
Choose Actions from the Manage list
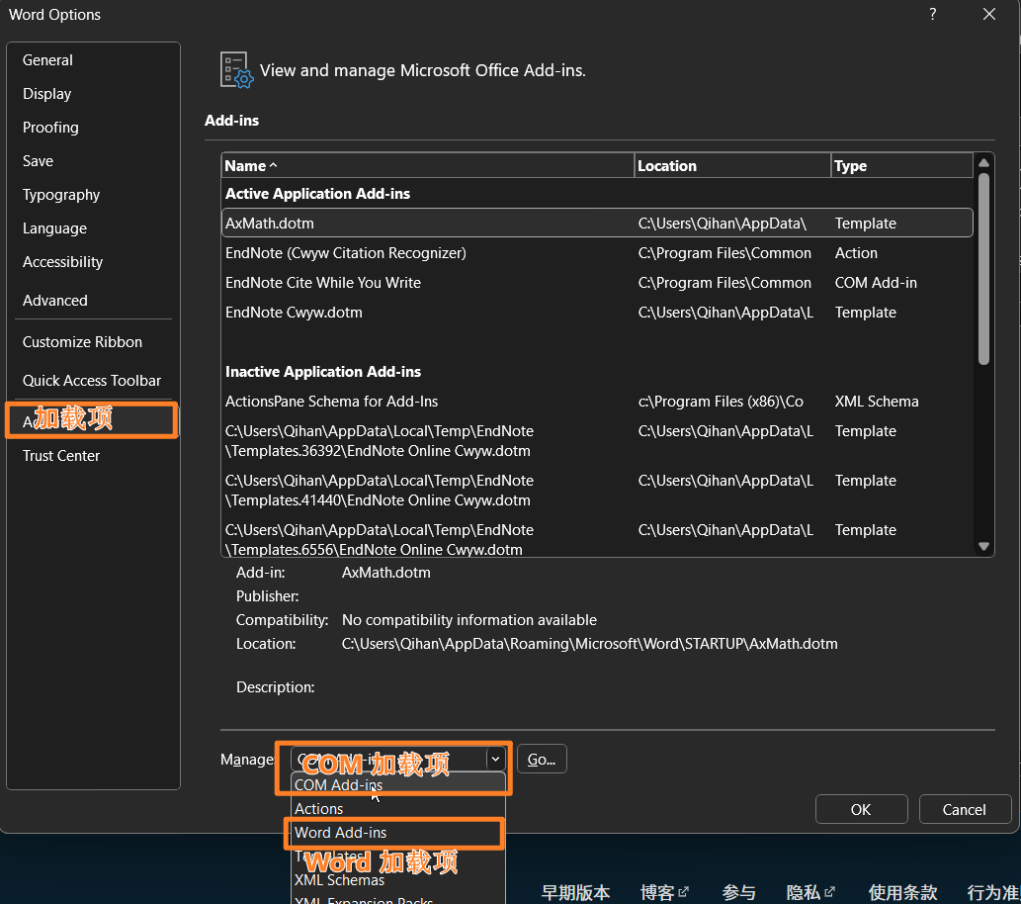click(x=398, y=809)
